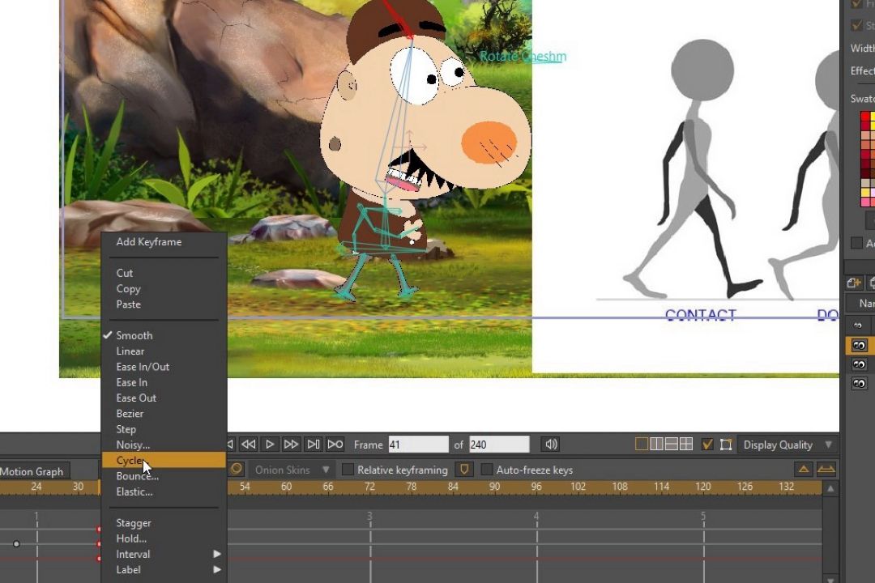Click the shield-shaped icon before Auto-freeze keys
The image size is (875, 583).
[x=464, y=469]
